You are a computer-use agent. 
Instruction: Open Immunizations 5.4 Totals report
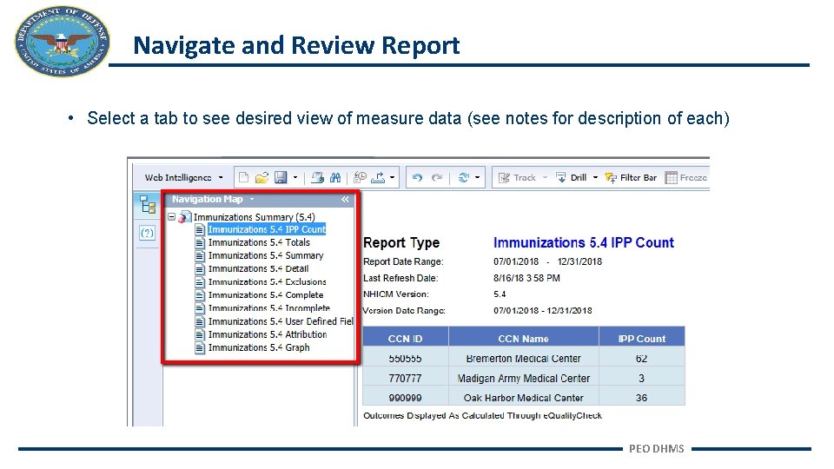tap(259, 242)
